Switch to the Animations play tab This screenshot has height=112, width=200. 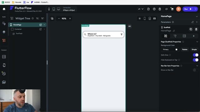194,36
